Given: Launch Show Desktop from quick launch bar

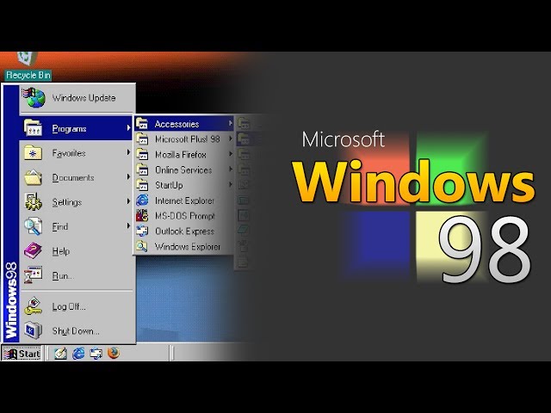Looking at the screenshot, I should [61, 354].
